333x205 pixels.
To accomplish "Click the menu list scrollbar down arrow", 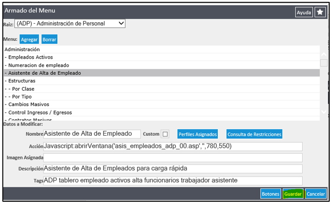I will click(324, 112).
